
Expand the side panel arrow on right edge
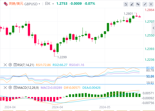153,28
